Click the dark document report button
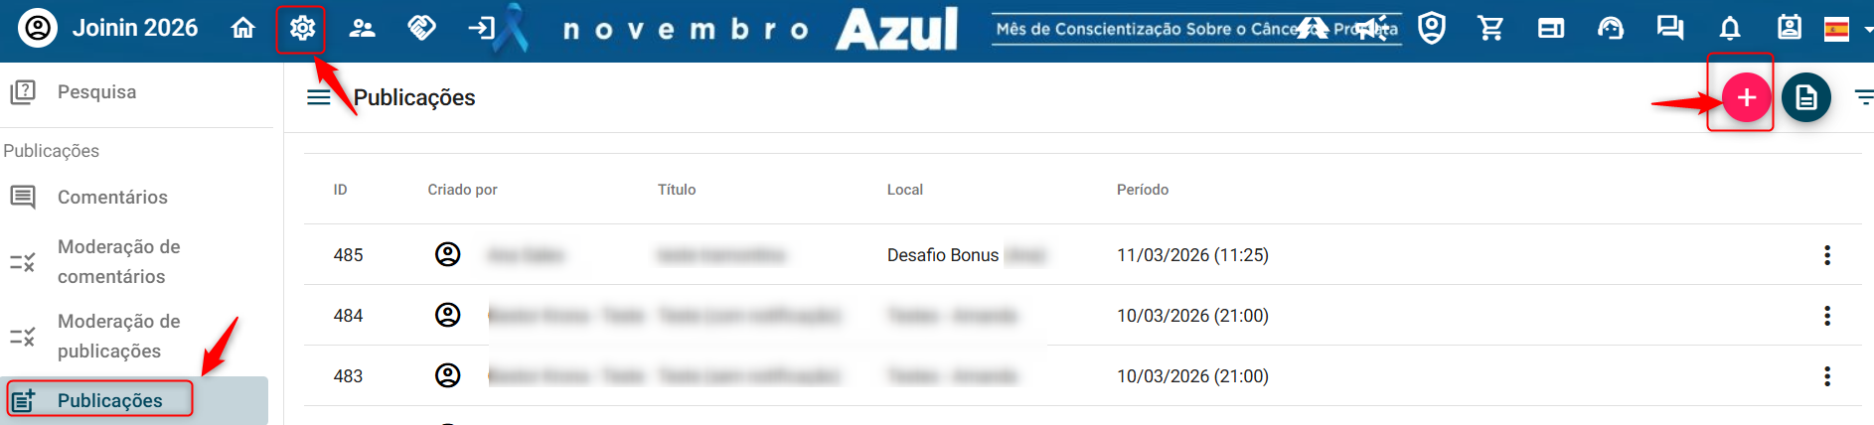 (1805, 97)
